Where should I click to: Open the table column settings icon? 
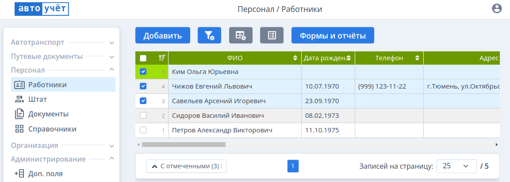click(241, 35)
